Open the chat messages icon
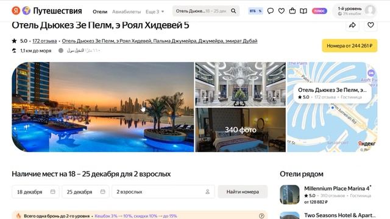Image resolution: width=390 pixels, height=219 pixels. click(x=271, y=11)
